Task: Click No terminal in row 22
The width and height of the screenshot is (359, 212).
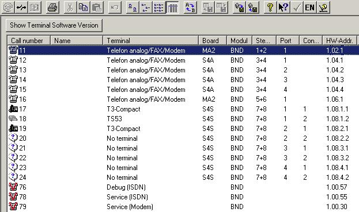Action: click(122, 158)
